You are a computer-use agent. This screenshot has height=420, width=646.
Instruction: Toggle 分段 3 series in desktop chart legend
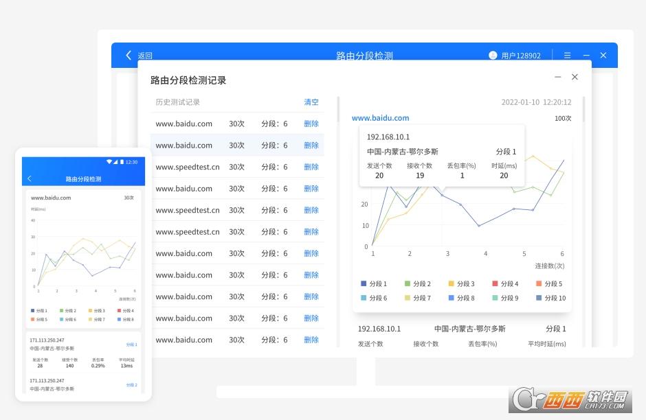click(x=461, y=284)
